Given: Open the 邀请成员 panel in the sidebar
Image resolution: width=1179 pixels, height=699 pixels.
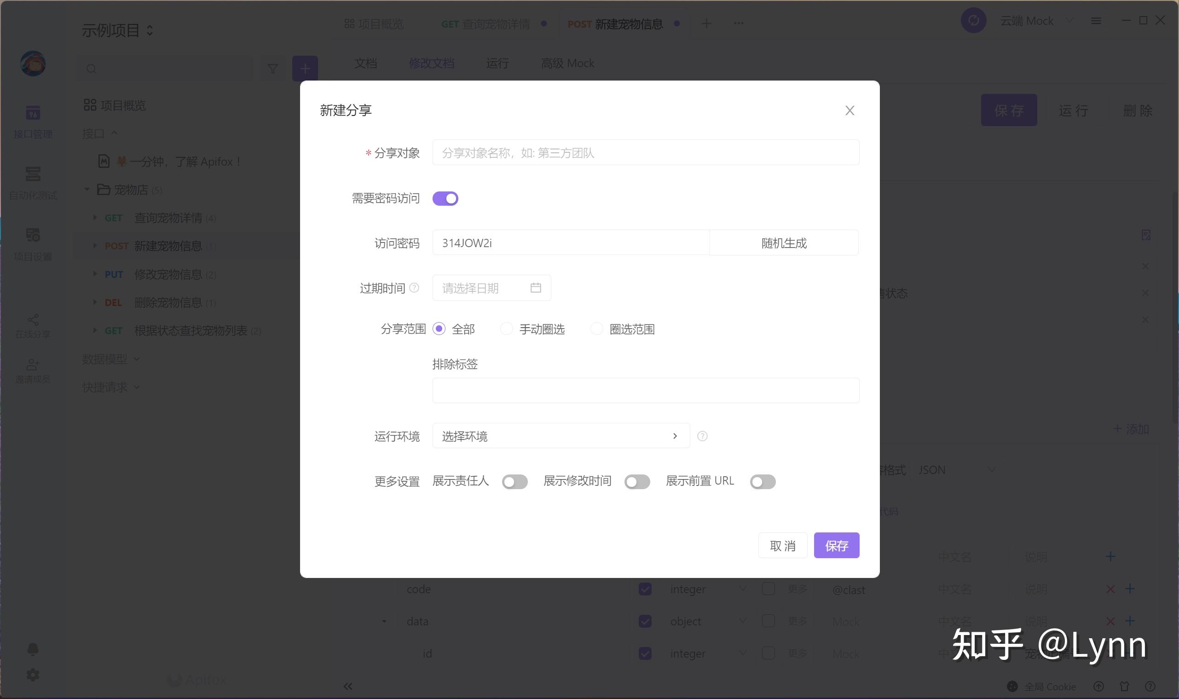Looking at the screenshot, I should click(33, 370).
